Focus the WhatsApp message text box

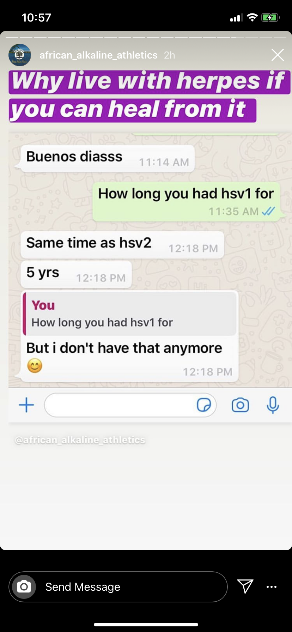[130, 405]
